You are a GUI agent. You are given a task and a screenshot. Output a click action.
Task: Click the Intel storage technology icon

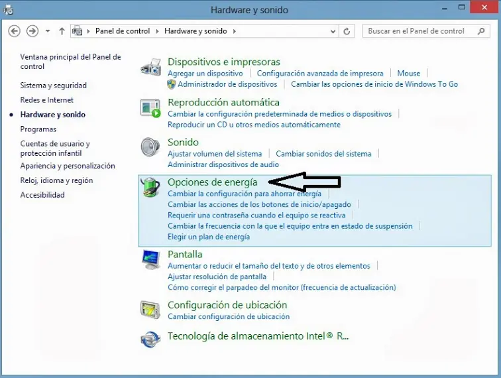[150, 339]
